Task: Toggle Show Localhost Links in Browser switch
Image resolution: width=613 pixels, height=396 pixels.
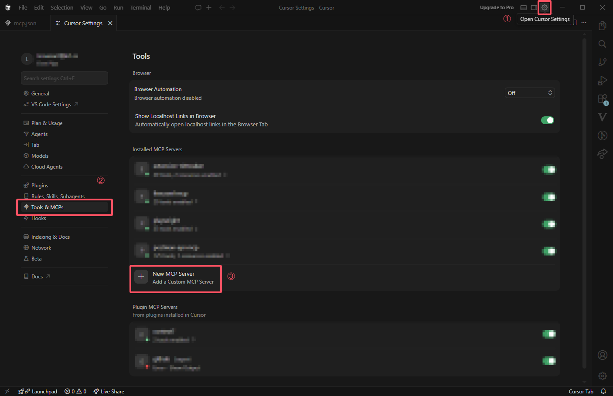Action: 548,120
